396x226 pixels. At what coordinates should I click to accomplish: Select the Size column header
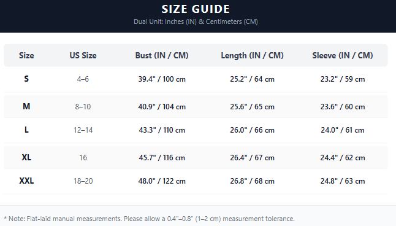tap(26, 55)
